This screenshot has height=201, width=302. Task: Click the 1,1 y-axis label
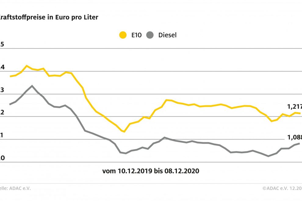2,136
